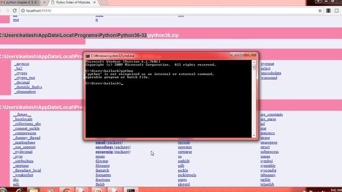The image size is (342, 192).
Task: Open the statistics module link
Action: pos(268,133)
